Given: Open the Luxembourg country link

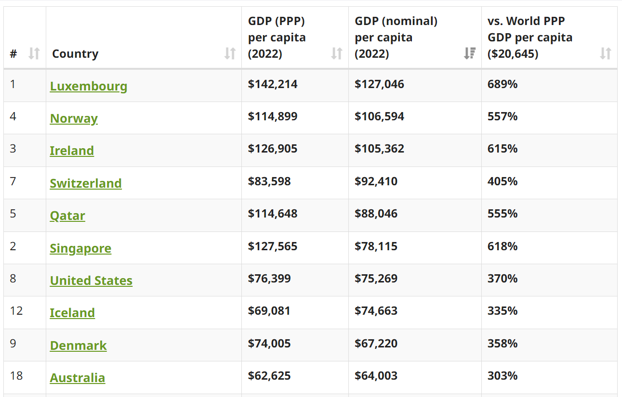Looking at the screenshot, I should [x=89, y=86].
